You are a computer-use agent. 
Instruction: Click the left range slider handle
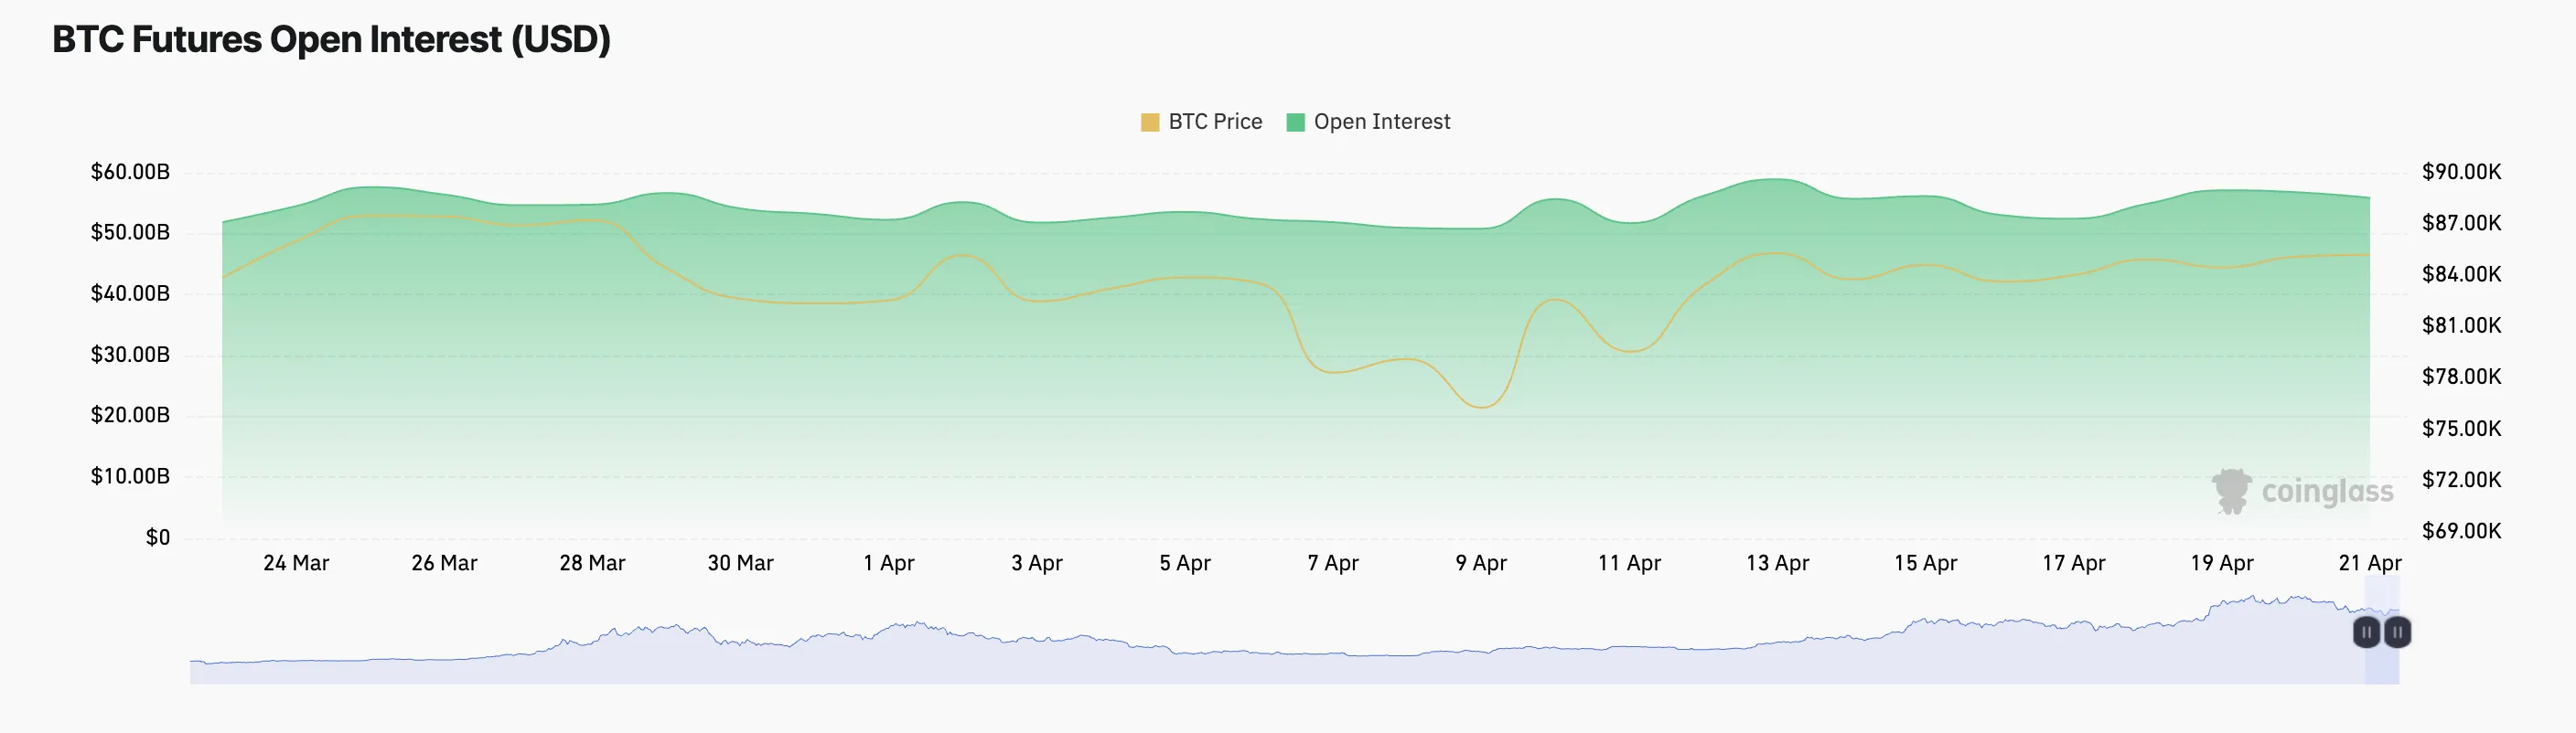coord(2366,632)
